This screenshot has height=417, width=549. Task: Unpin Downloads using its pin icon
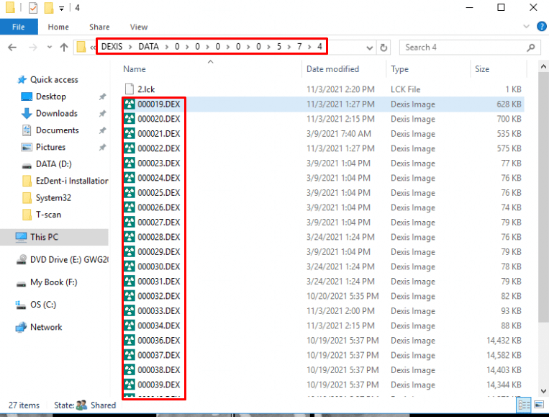102,113
